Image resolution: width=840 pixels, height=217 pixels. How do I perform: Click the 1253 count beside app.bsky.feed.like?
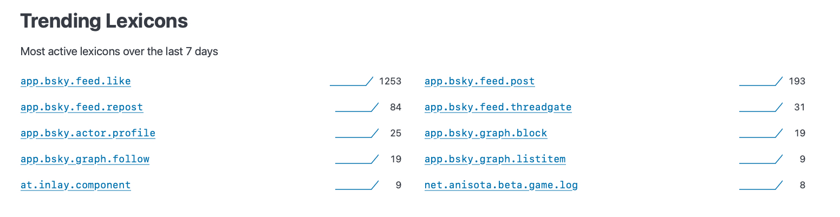[x=390, y=81]
